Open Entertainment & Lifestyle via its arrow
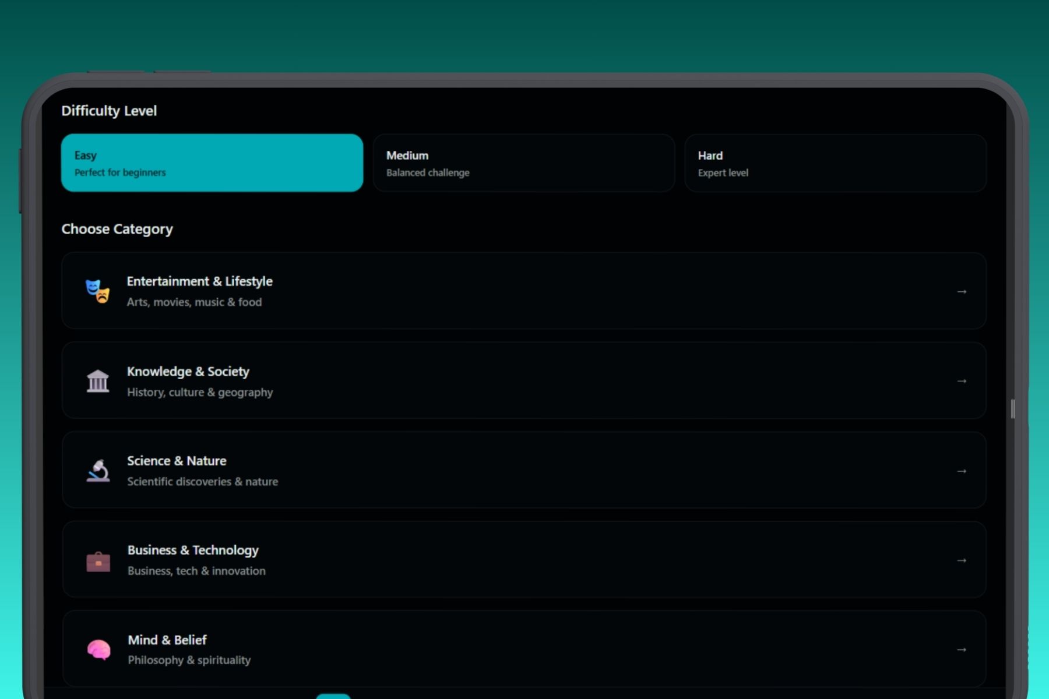 962,291
